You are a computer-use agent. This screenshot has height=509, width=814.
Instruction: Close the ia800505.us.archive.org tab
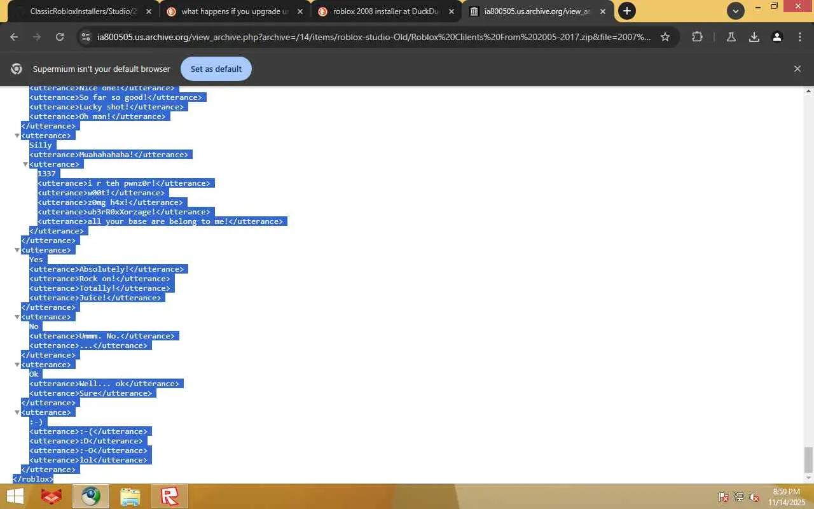(x=603, y=11)
